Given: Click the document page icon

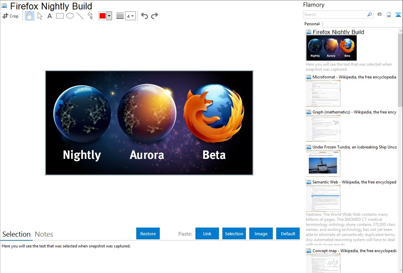Looking at the screenshot, I should 389,14.
